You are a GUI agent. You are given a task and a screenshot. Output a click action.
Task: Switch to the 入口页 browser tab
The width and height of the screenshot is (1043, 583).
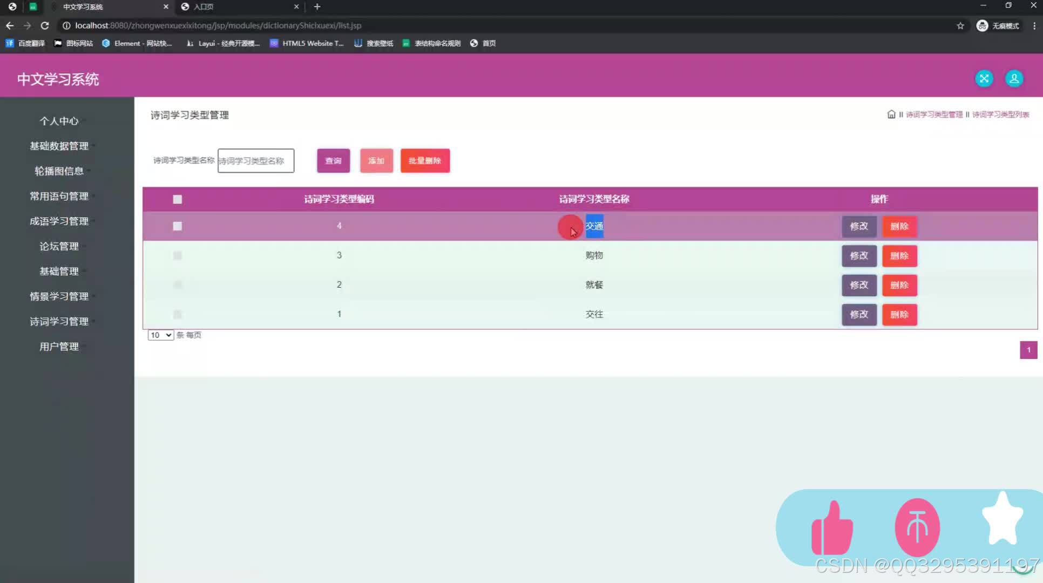pyautogui.click(x=240, y=6)
